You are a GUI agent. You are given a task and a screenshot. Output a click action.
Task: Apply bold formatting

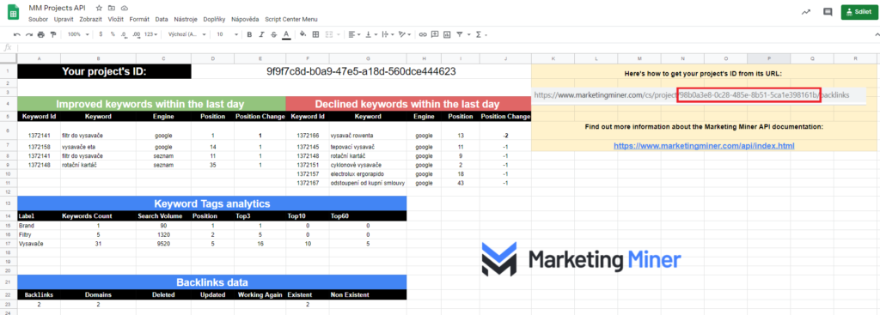[249, 34]
